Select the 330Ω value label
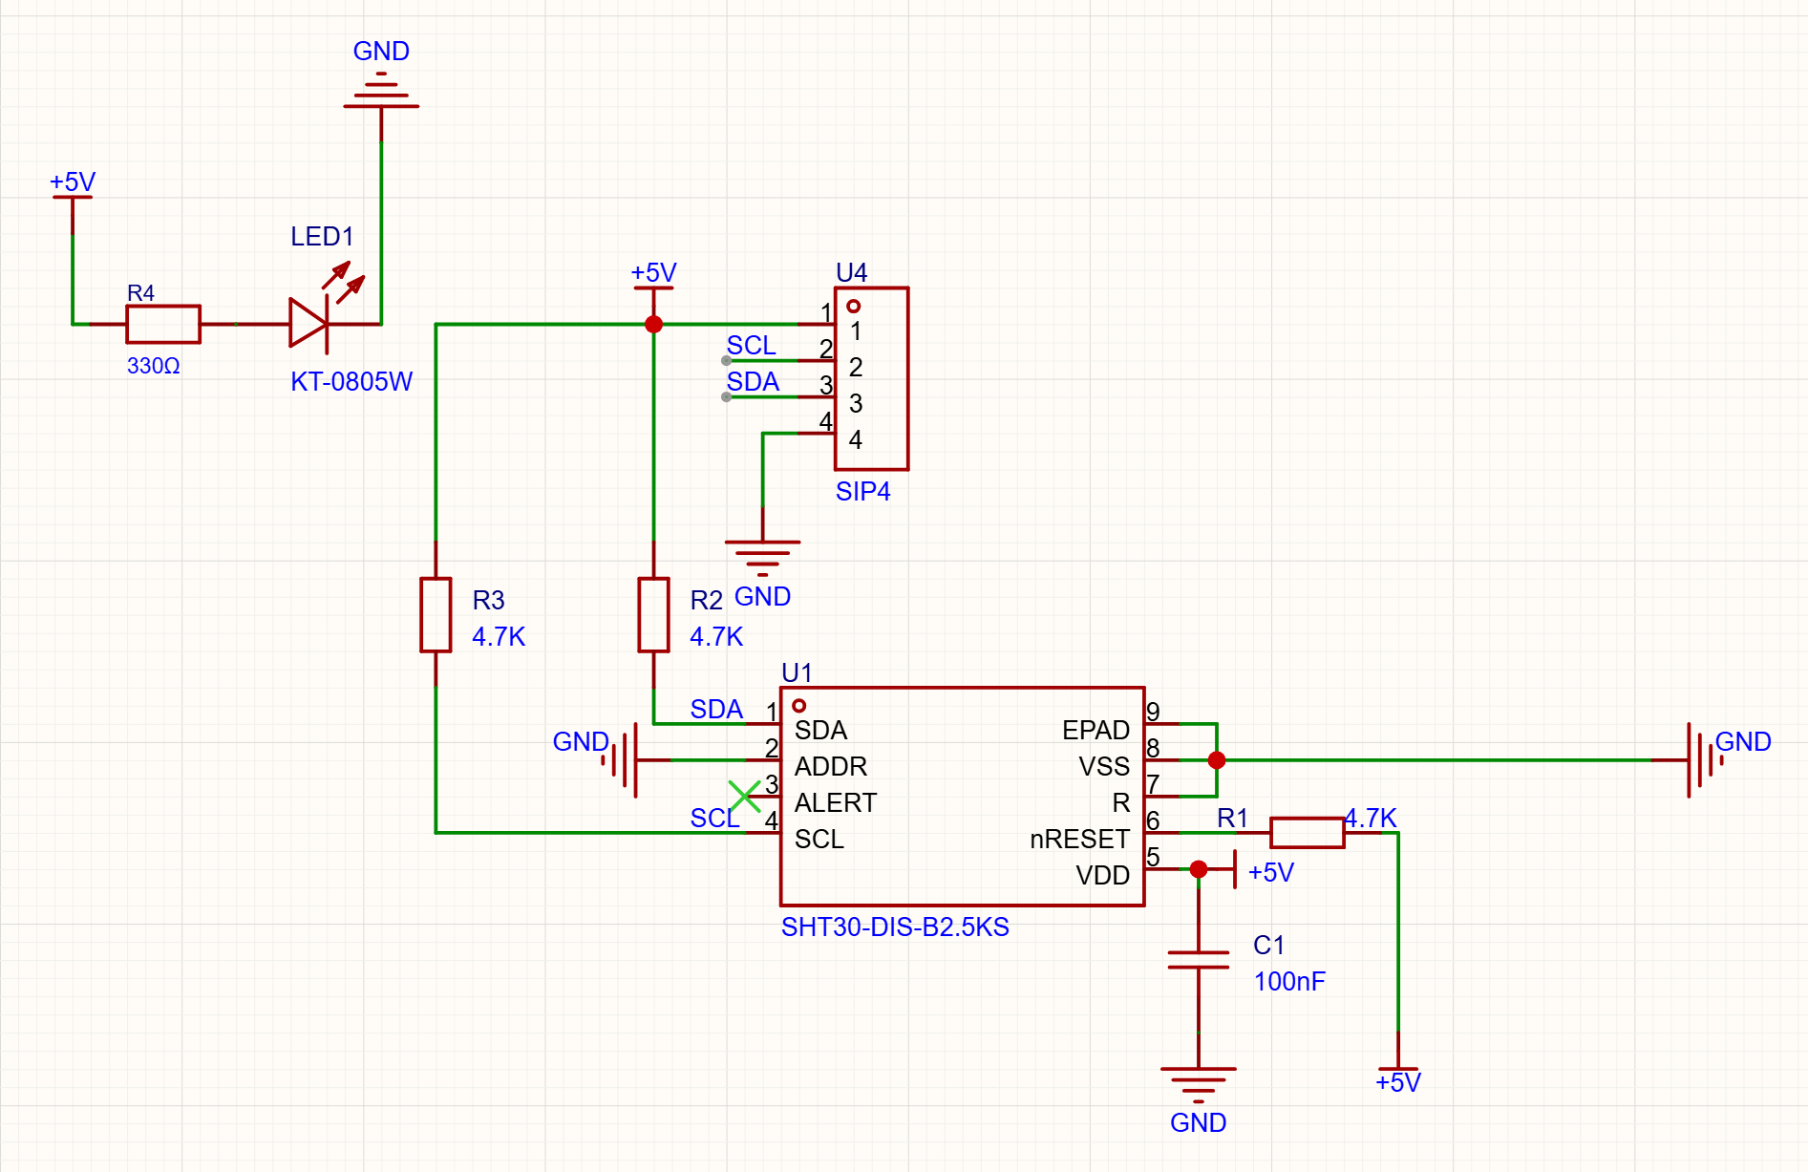This screenshot has height=1172, width=1808. [x=154, y=366]
